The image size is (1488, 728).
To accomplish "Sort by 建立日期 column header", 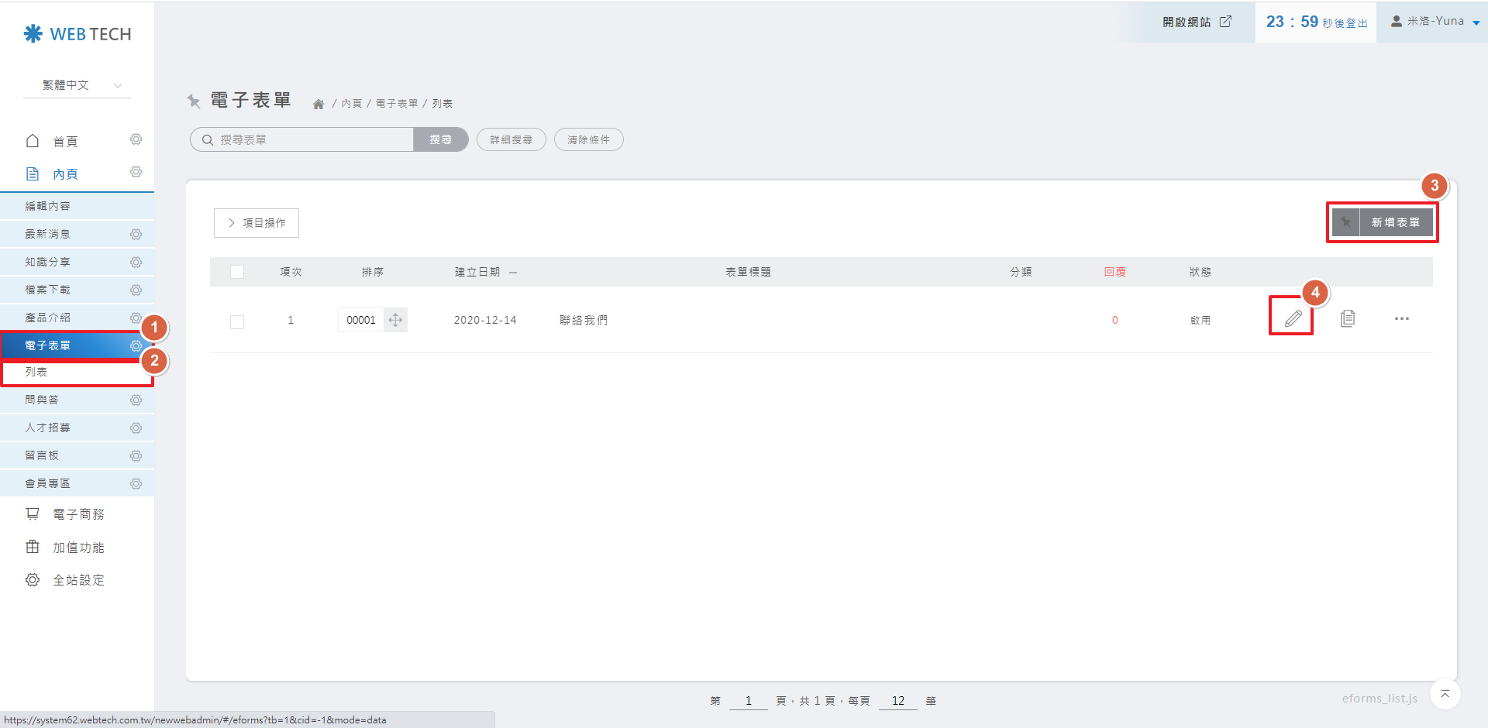I will click(x=477, y=272).
